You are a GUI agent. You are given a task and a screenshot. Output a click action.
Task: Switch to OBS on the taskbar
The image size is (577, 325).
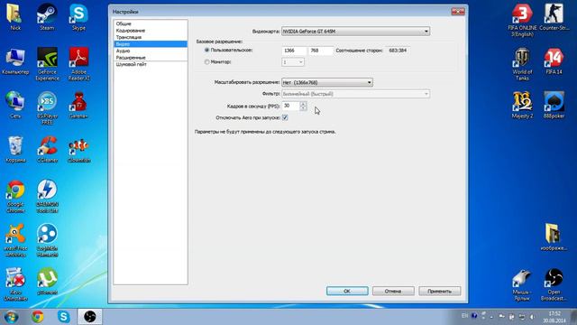(89, 317)
